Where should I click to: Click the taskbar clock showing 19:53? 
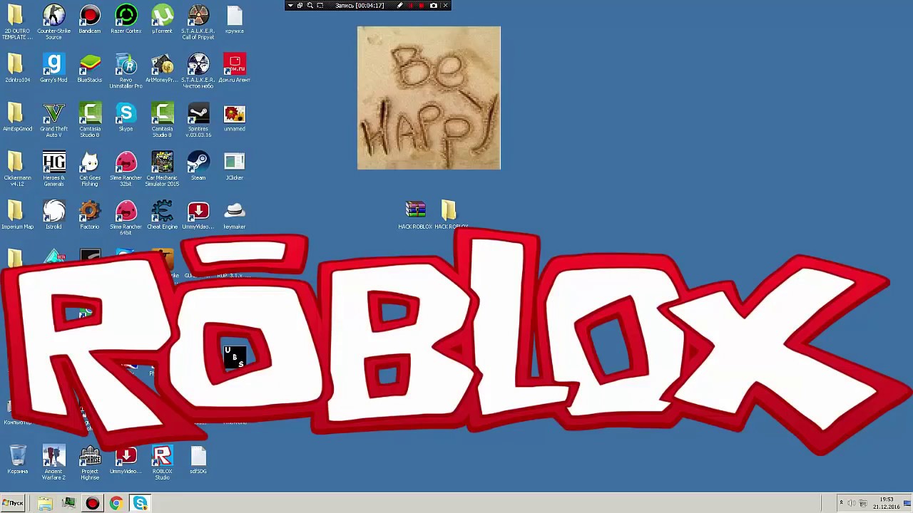[x=887, y=503]
